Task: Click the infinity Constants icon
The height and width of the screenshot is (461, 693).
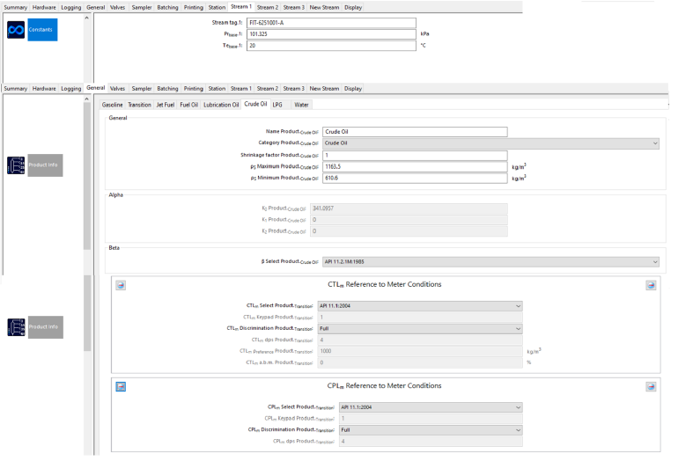Action: point(16,30)
